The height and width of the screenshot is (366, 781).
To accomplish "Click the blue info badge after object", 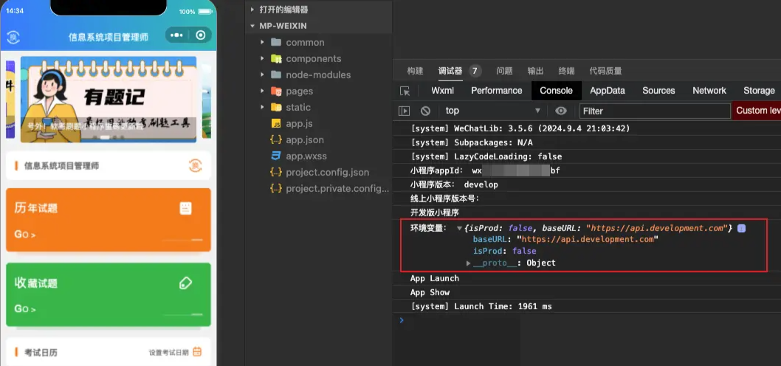I will pyautogui.click(x=741, y=228).
